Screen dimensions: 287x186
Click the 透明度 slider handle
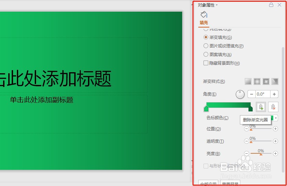251,142
